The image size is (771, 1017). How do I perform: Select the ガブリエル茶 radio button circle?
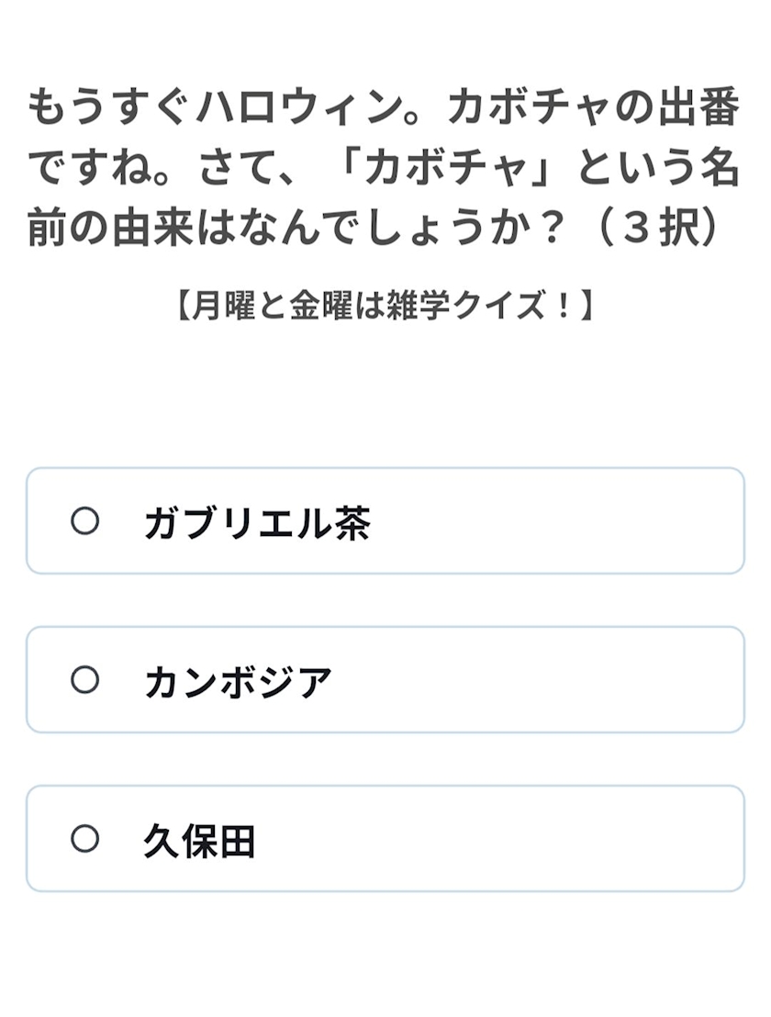pos(84,521)
